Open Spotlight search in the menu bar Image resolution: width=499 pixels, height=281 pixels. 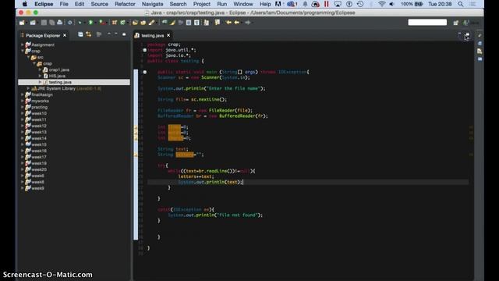coord(461,4)
